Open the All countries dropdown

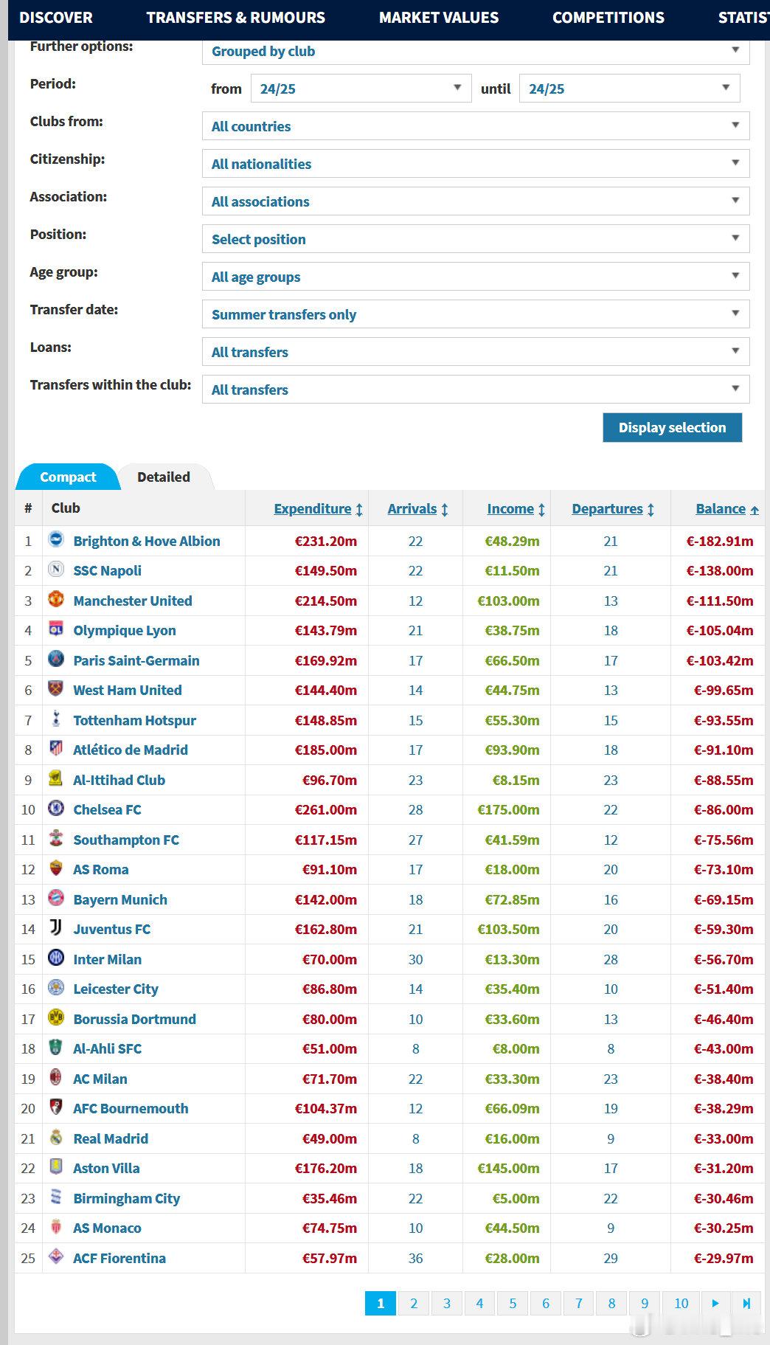[476, 126]
